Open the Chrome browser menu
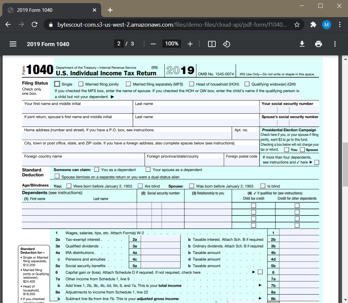 coord(340,24)
